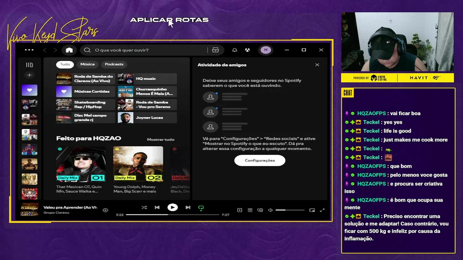Click chat message 'just makes me cook more'

416,140
